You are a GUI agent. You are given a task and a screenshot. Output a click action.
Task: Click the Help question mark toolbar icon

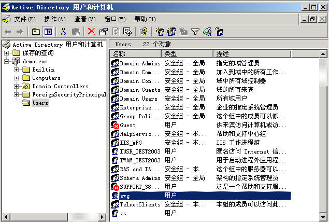tap(143, 32)
